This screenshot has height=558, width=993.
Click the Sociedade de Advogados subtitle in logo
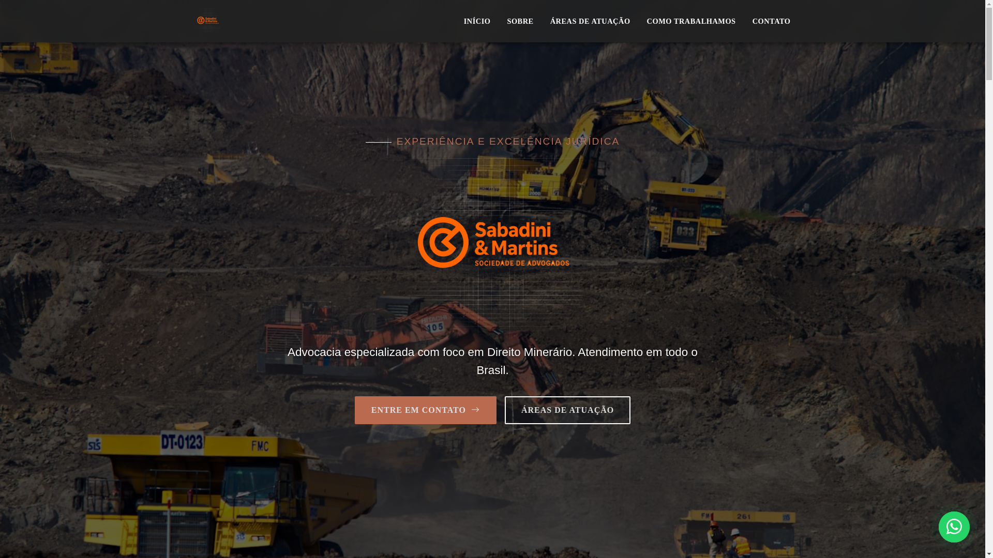(521, 263)
